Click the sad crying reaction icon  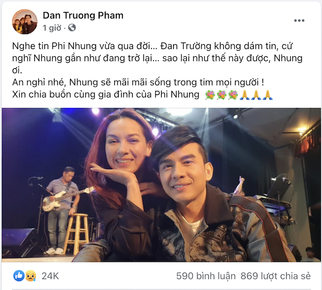(31, 275)
